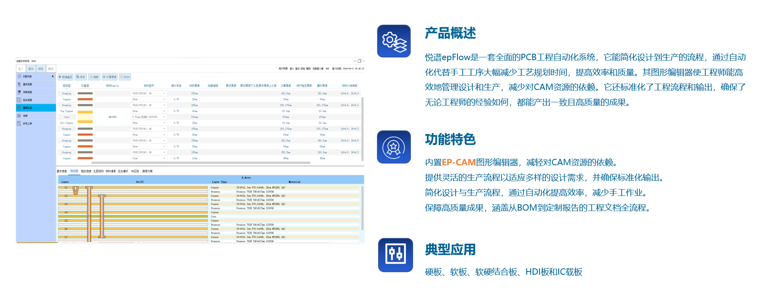Click the Bot Copper layer type cell

click(x=67, y=123)
